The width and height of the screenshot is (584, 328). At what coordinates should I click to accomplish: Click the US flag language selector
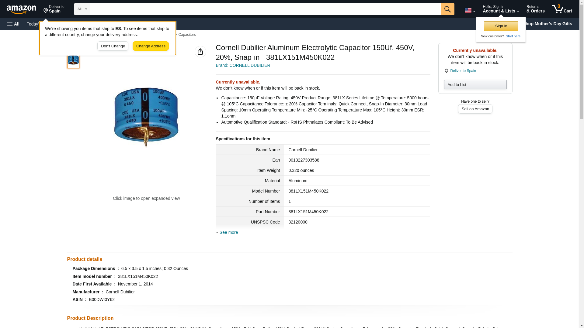pos(469,10)
